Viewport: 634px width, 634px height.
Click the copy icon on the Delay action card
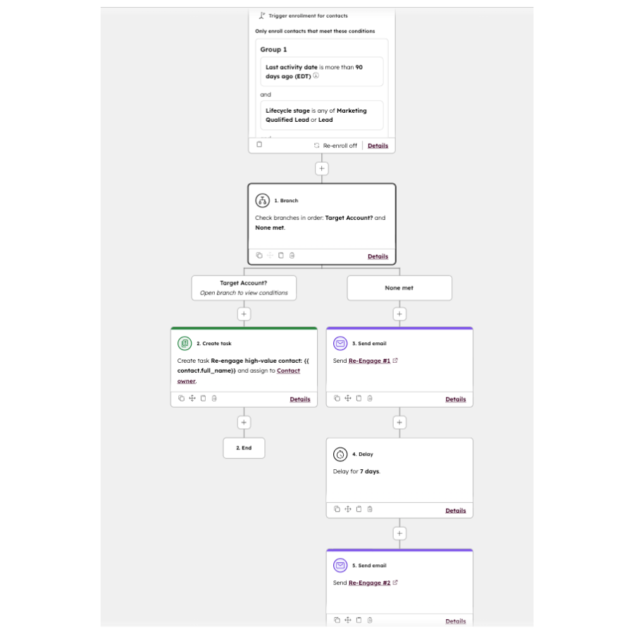pos(359,509)
